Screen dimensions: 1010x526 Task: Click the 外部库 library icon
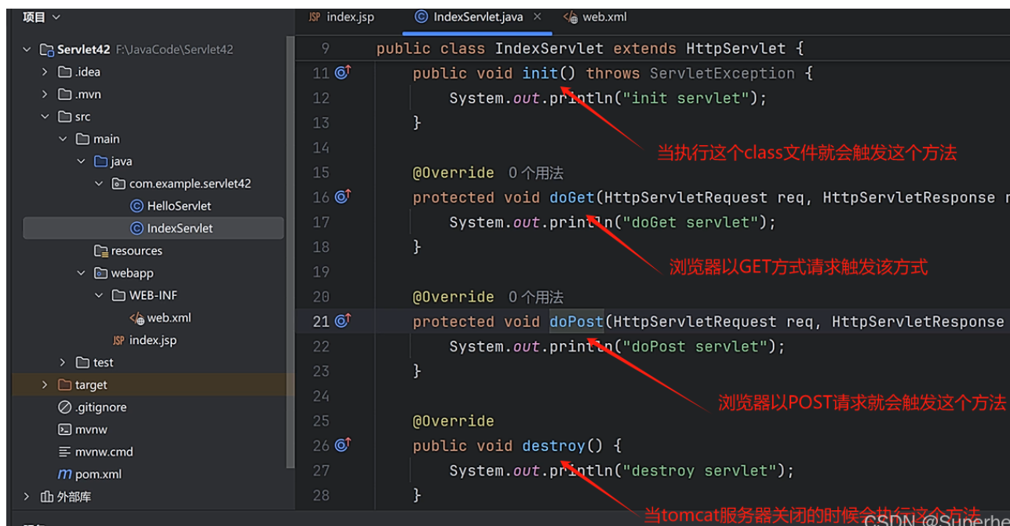point(47,496)
